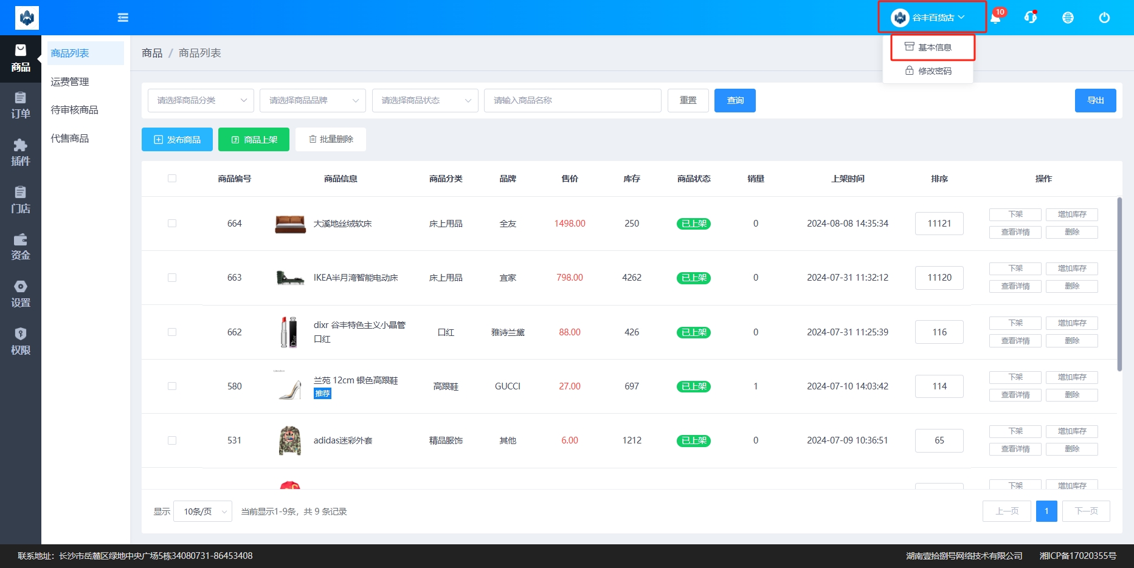Open the 请选择商品品牌 brand dropdown
The image size is (1134, 568).
point(313,101)
